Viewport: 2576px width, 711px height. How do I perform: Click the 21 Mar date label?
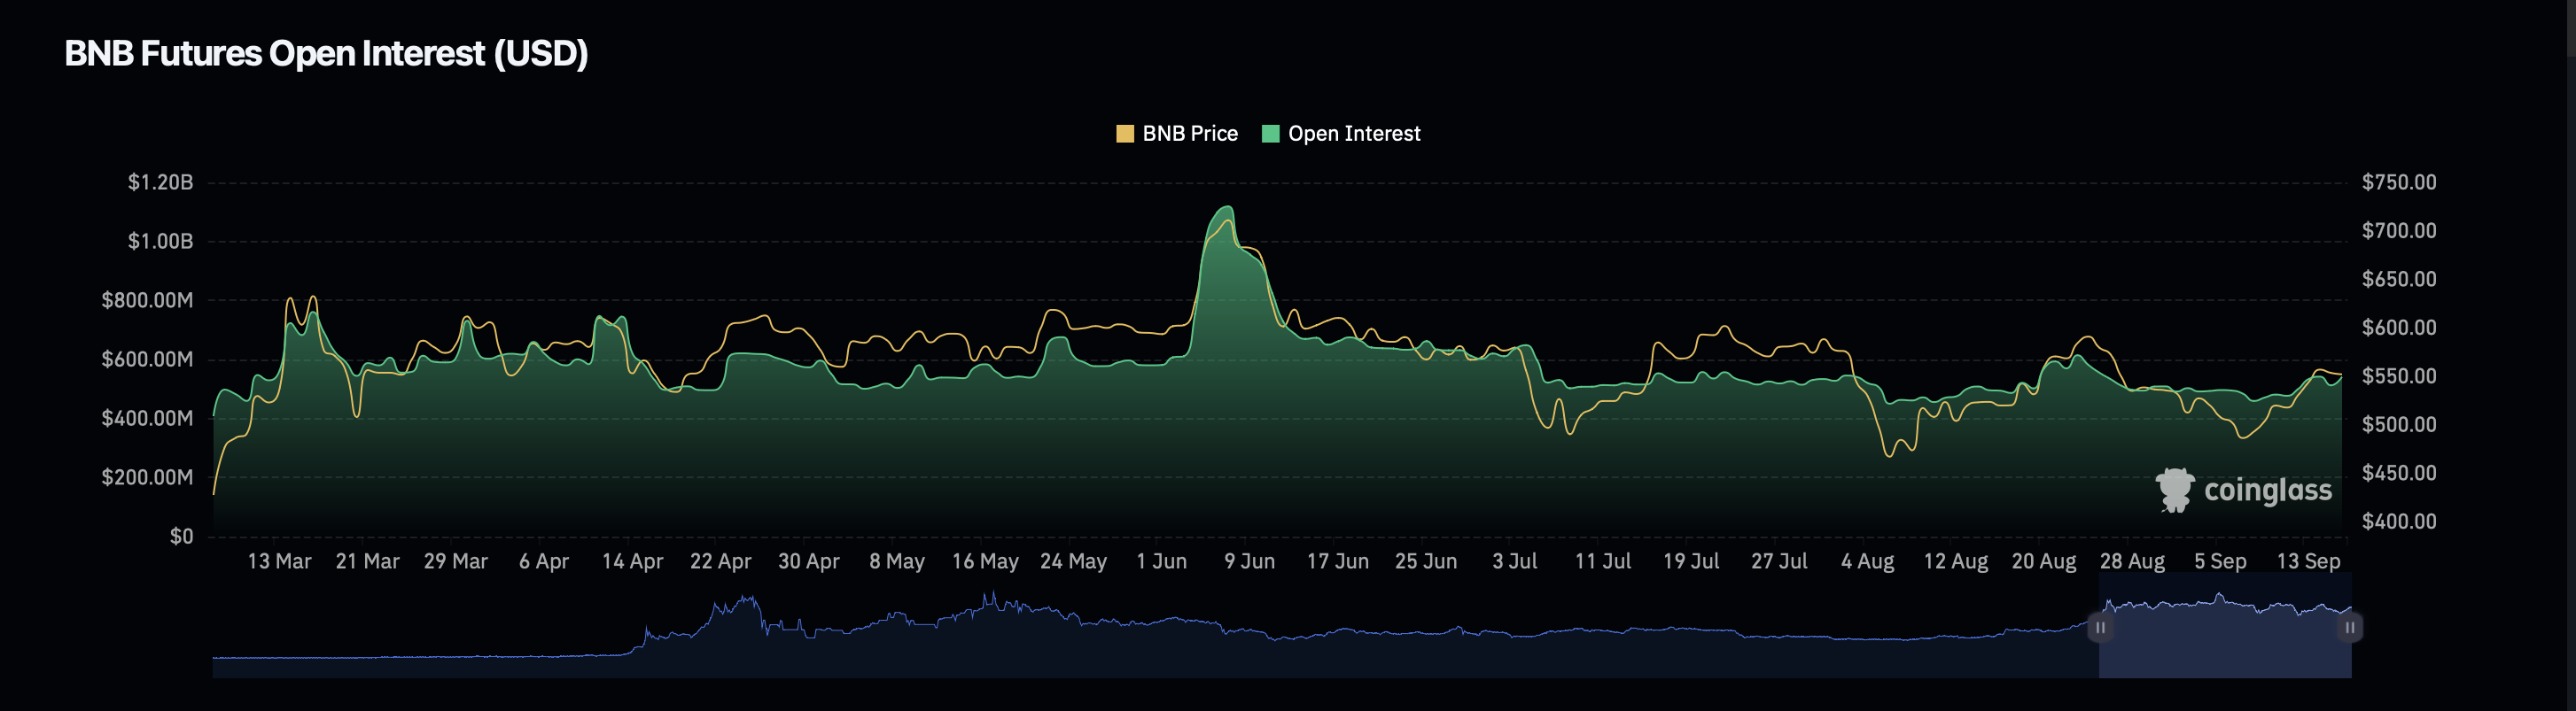click(x=367, y=561)
